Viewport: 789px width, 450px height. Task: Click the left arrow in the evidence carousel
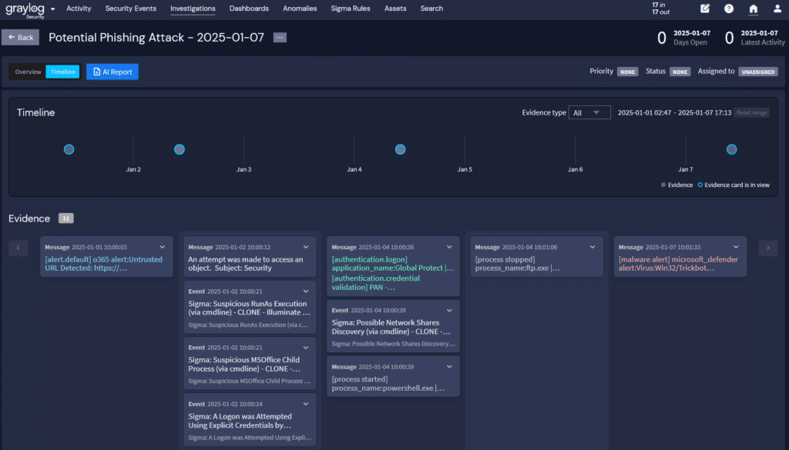tap(18, 248)
